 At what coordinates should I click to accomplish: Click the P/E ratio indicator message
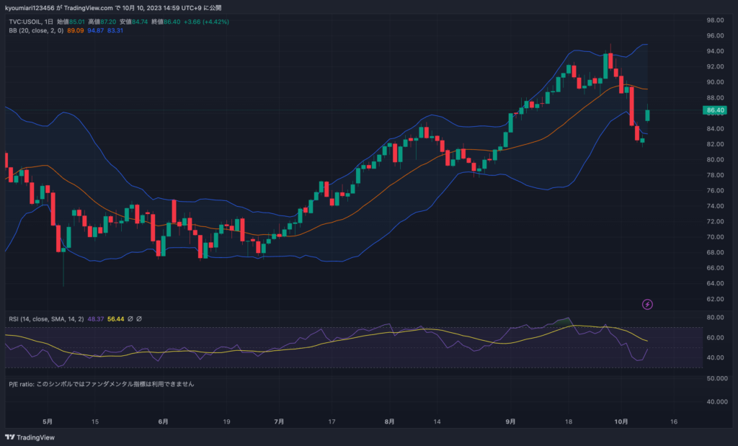pyautogui.click(x=101, y=384)
